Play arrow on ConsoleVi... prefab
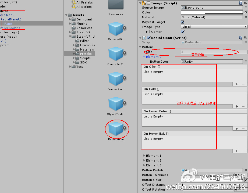The image size is (248, 193). click(125, 28)
